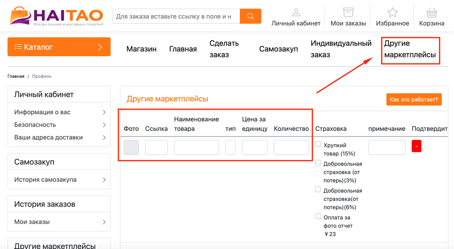454x249 pixels.
Task: Click Профиль breadcrumb text
Action: (x=42, y=76)
